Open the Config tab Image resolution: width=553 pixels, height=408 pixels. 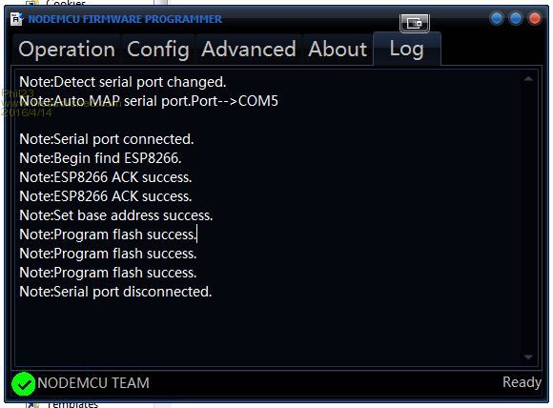pyautogui.click(x=158, y=49)
